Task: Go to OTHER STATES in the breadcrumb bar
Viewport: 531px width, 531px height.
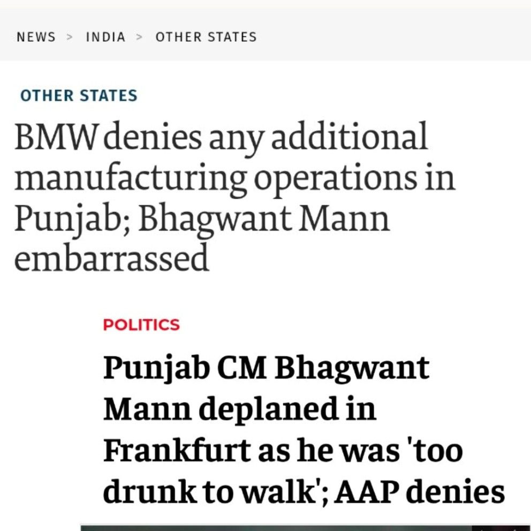Action: coord(206,37)
